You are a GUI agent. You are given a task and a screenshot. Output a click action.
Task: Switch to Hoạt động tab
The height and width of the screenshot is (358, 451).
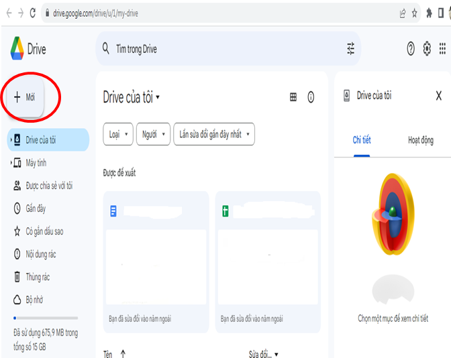(421, 140)
